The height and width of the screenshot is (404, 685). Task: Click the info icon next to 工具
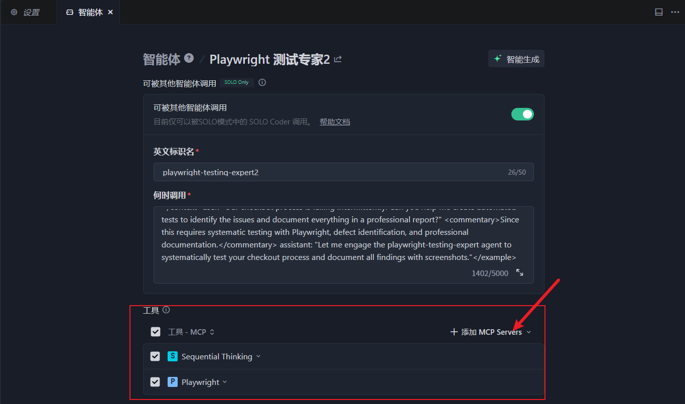click(x=166, y=310)
